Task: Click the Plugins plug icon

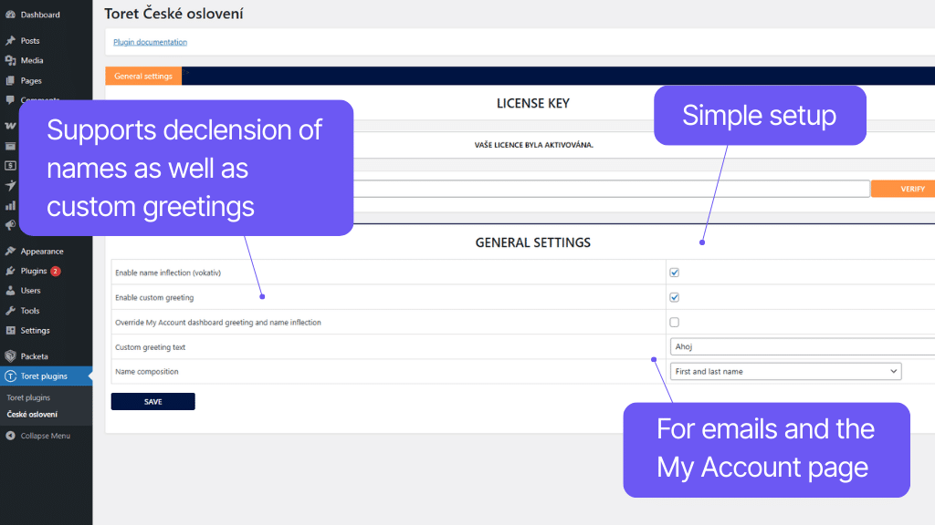Action: coord(10,271)
